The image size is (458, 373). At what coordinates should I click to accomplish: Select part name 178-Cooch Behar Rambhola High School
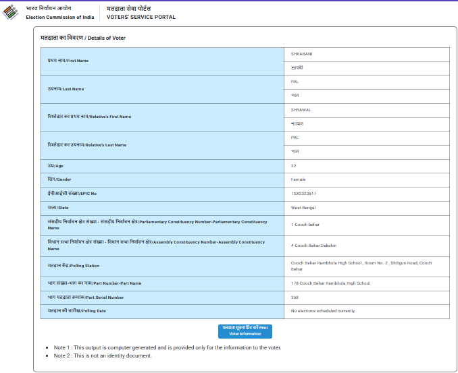point(330,283)
